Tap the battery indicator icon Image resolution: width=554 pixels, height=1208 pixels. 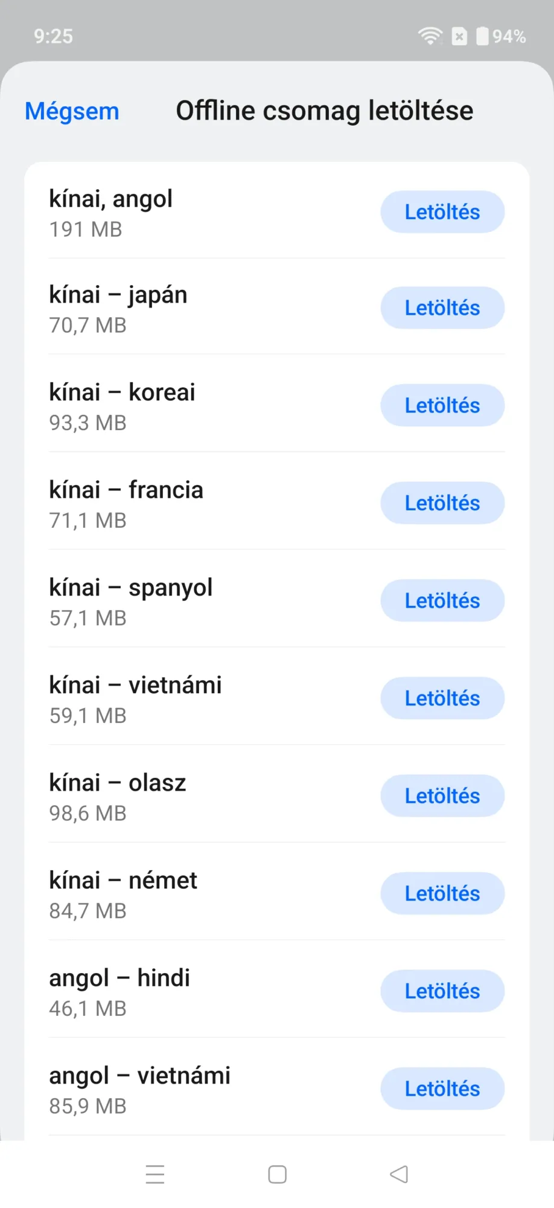tap(482, 36)
